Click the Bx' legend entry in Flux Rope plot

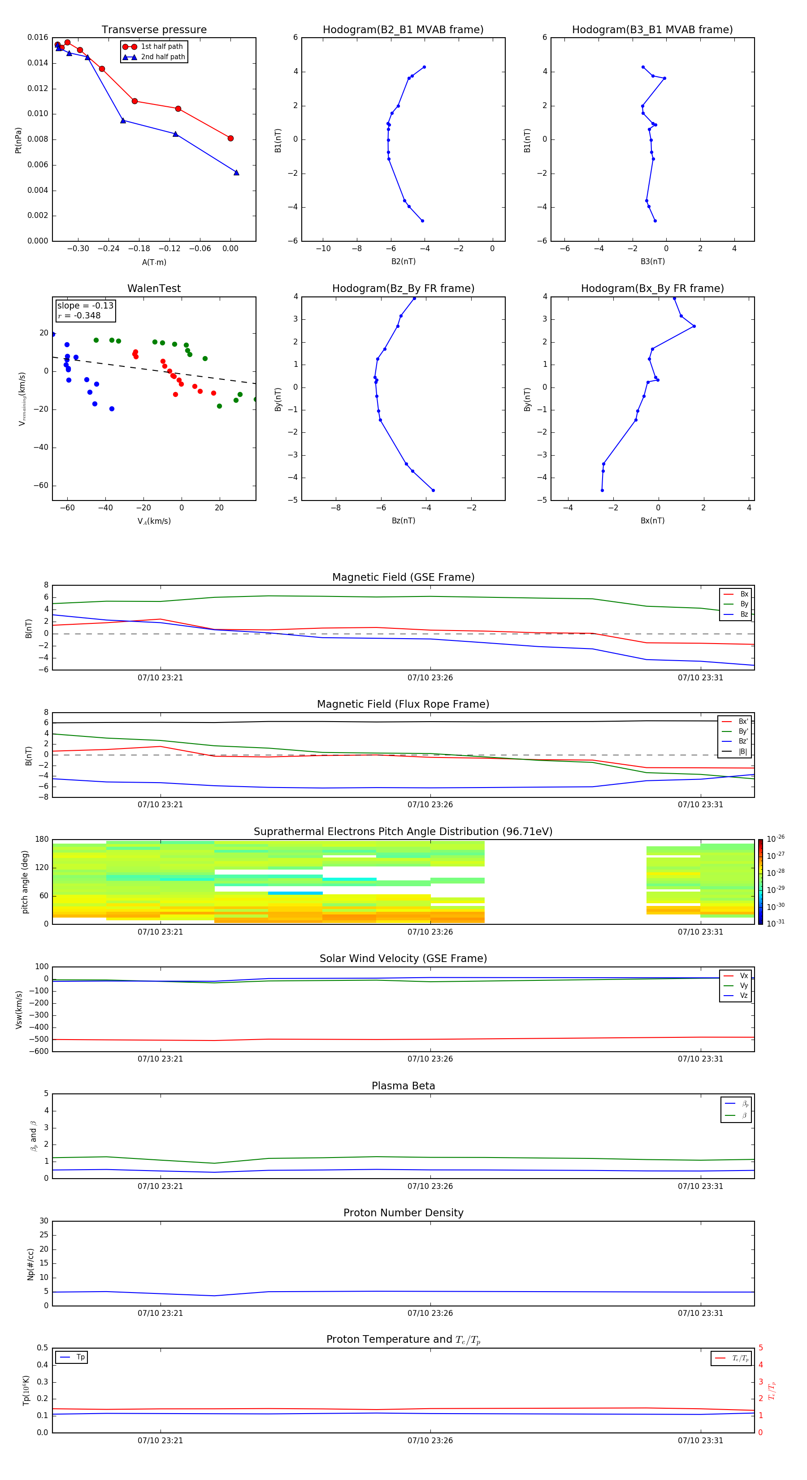click(735, 722)
